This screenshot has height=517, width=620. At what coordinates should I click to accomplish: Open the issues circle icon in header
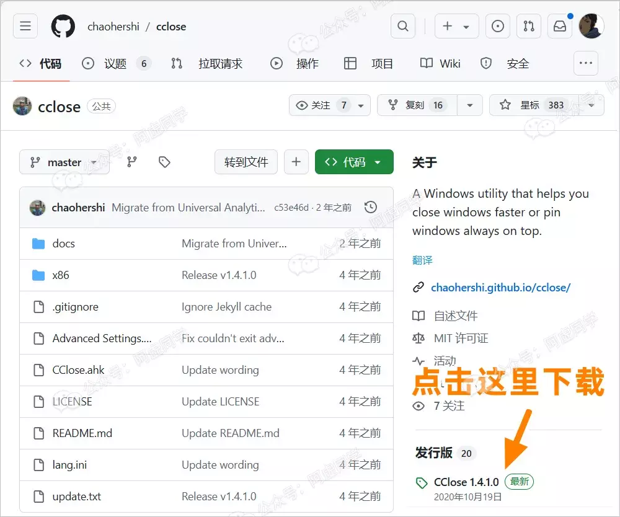pos(497,26)
